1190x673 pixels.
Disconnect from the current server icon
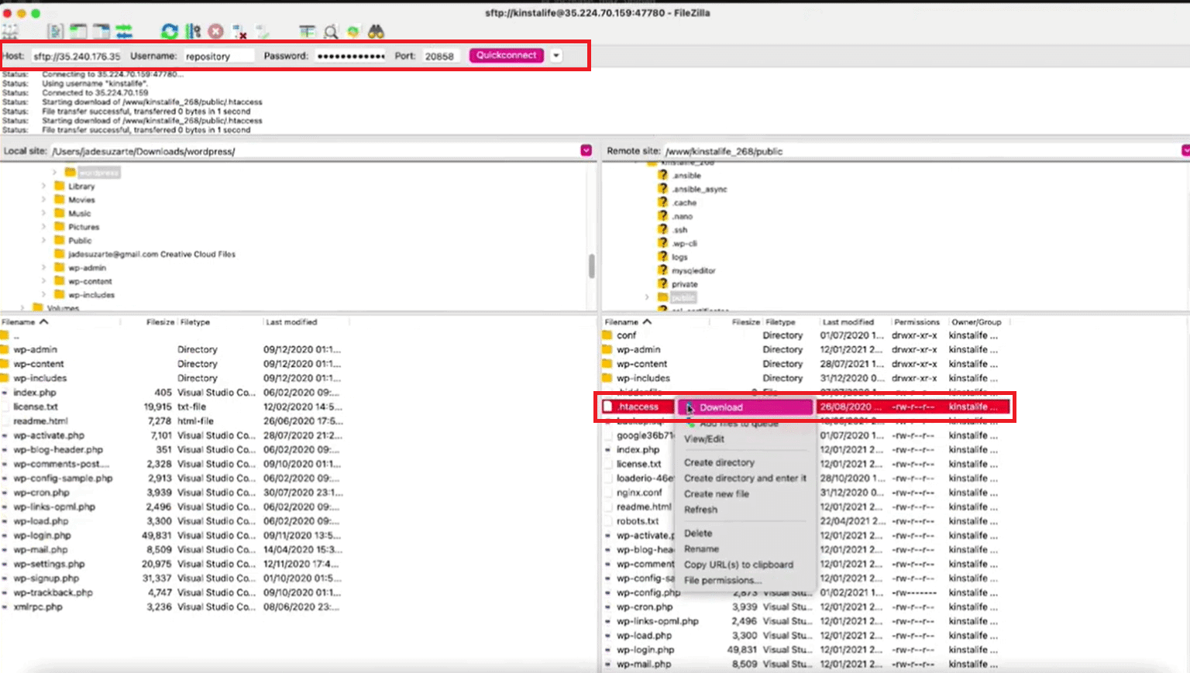pos(239,32)
